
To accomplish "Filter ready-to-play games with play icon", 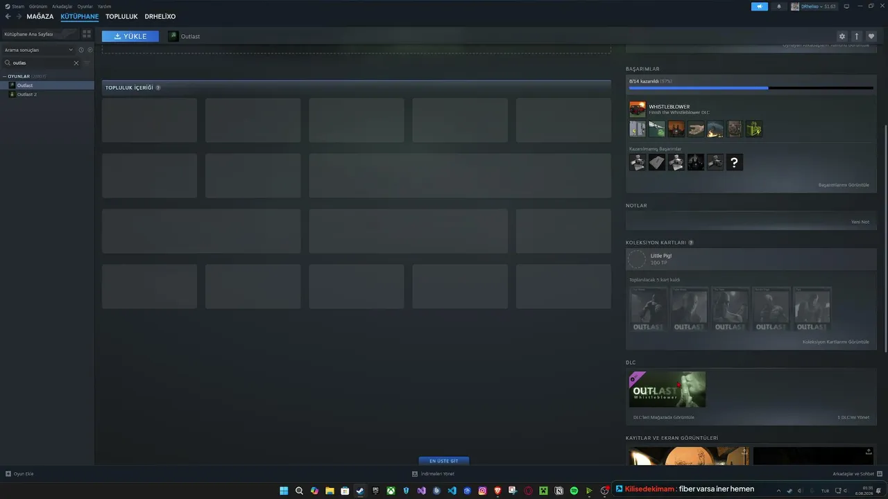I will tap(90, 50).
